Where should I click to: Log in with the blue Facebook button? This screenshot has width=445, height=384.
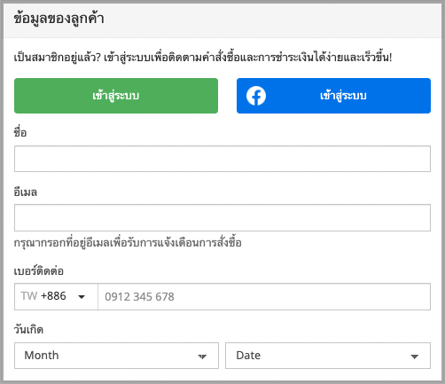(x=333, y=96)
